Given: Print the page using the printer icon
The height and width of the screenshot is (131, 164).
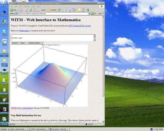Looking at the screenshot, I should click(x=70, y=10).
